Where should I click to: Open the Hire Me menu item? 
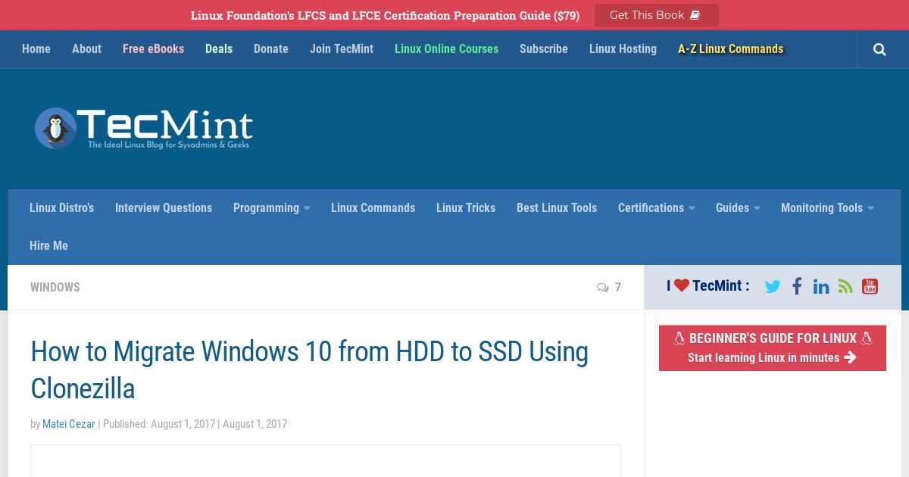[48, 245]
